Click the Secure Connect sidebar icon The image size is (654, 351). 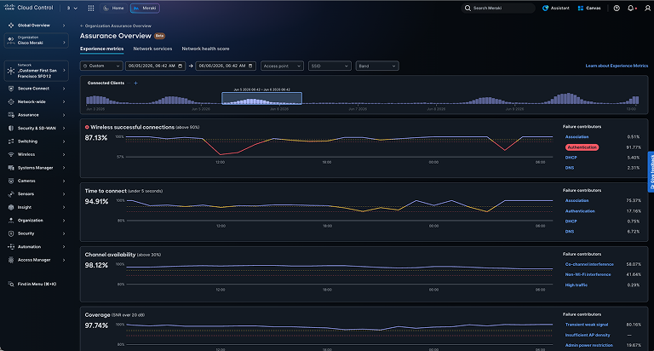tap(11, 89)
